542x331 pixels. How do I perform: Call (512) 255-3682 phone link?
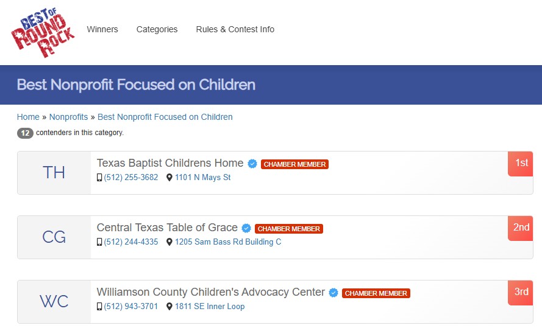131,178
